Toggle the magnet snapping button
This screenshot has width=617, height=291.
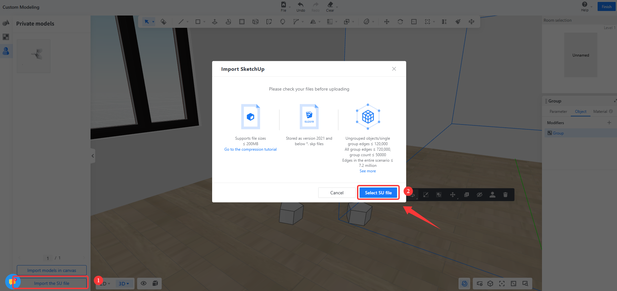click(465, 284)
